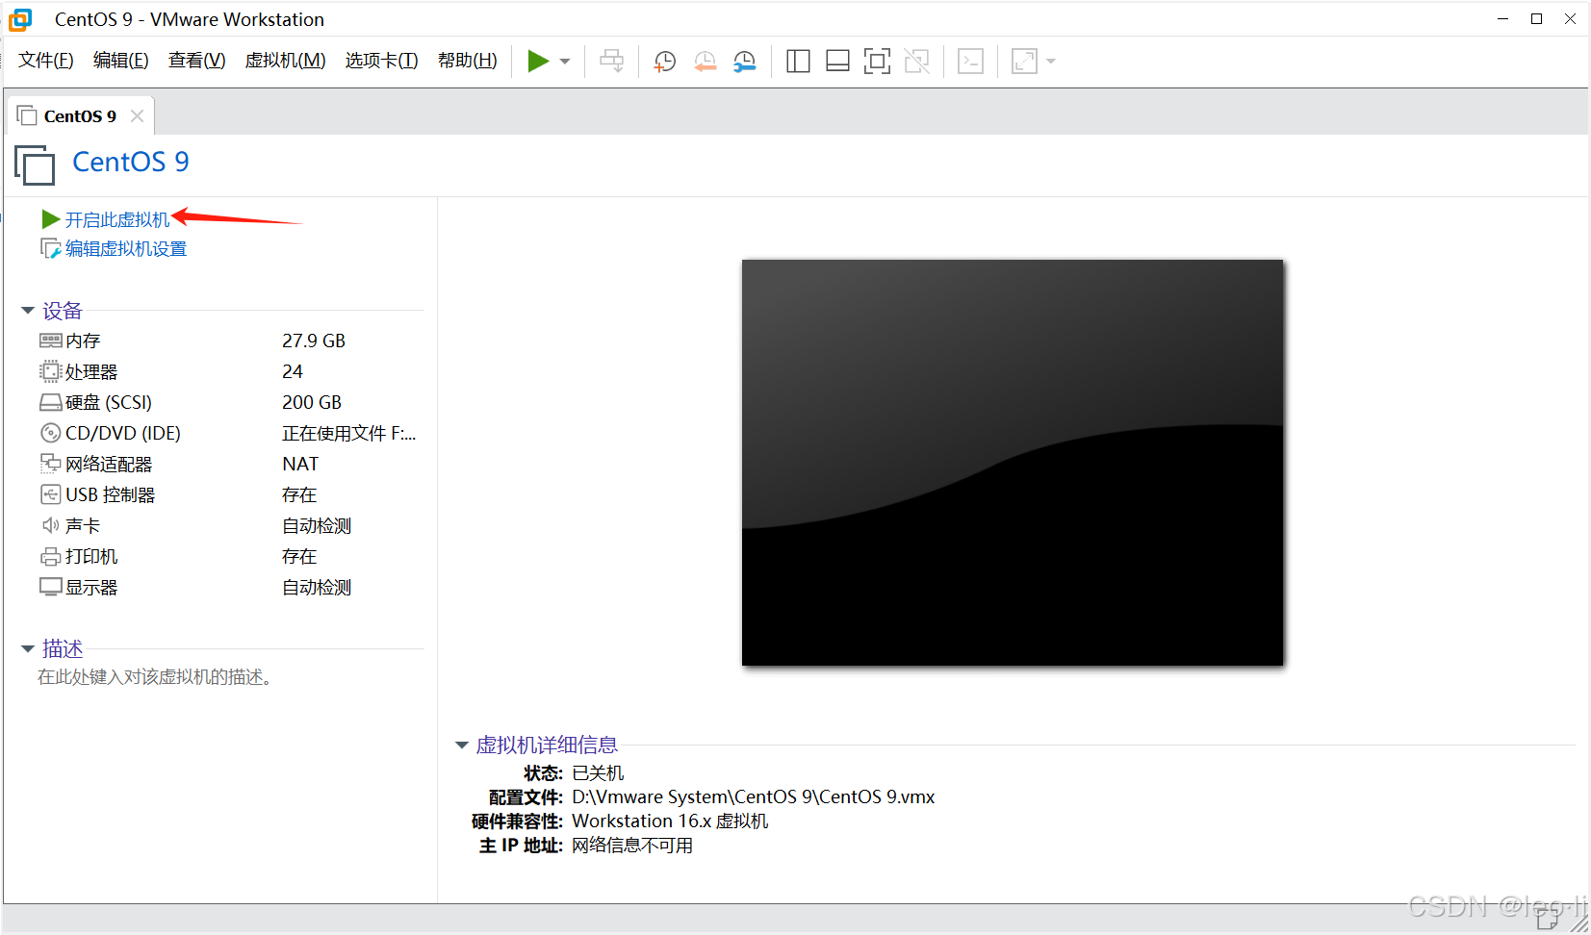Click the CD/DVD (IDE) disc icon
This screenshot has width=1591, height=935.
(x=51, y=433)
